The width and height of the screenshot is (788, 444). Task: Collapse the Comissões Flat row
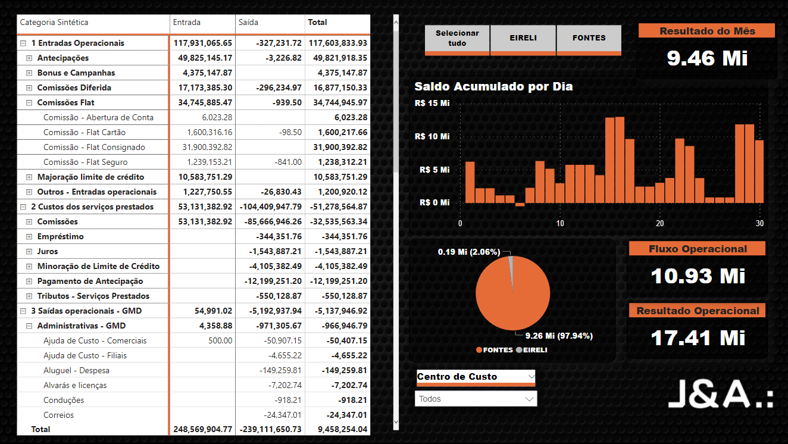tap(29, 103)
